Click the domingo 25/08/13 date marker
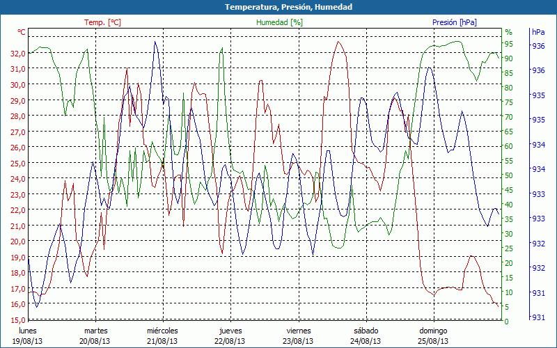Screen dimensions: 557x348 click(x=434, y=335)
